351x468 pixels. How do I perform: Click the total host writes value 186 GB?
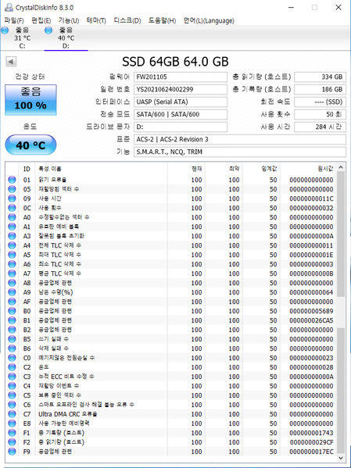(x=321, y=90)
